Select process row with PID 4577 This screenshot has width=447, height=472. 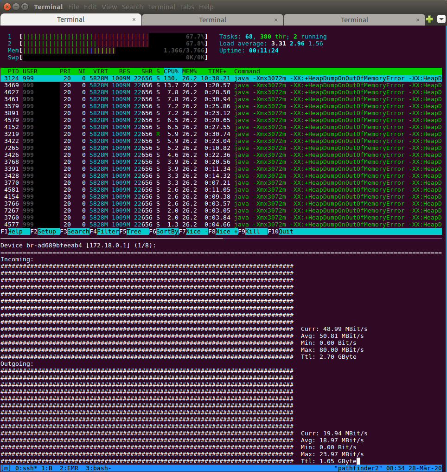coord(221,224)
